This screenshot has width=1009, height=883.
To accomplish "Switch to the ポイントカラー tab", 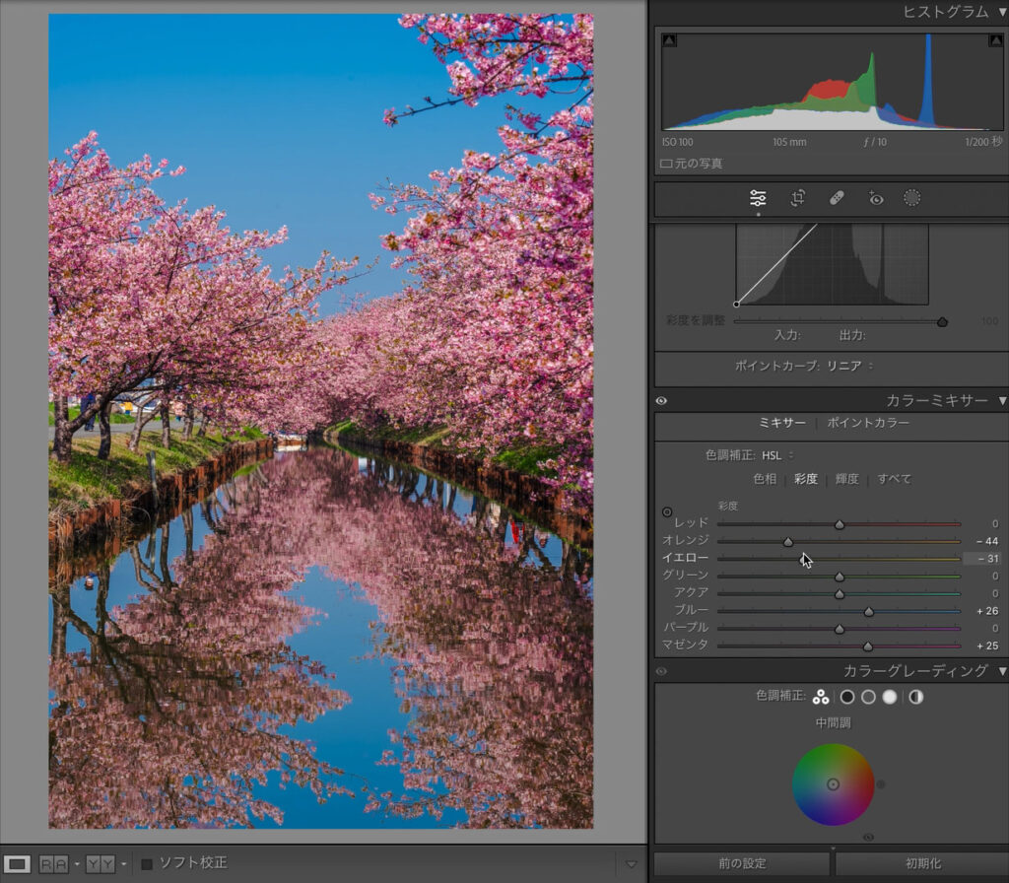I will (867, 423).
